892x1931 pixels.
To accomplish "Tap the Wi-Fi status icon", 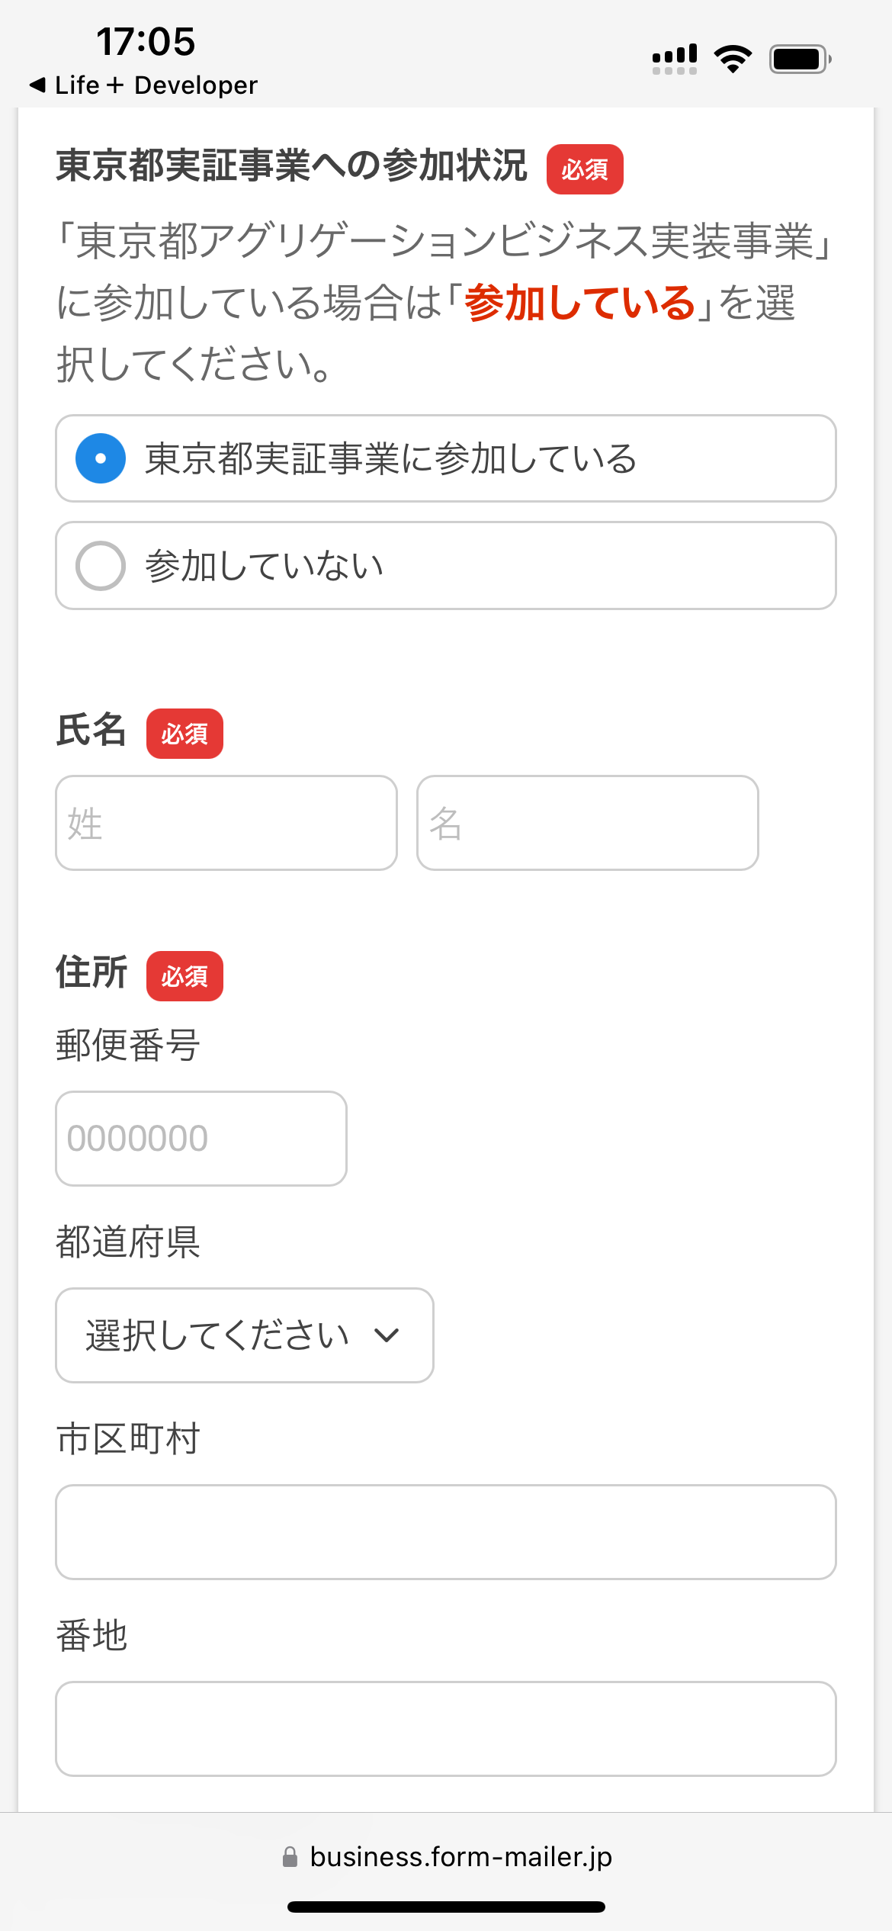I will [x=733, y=59].
